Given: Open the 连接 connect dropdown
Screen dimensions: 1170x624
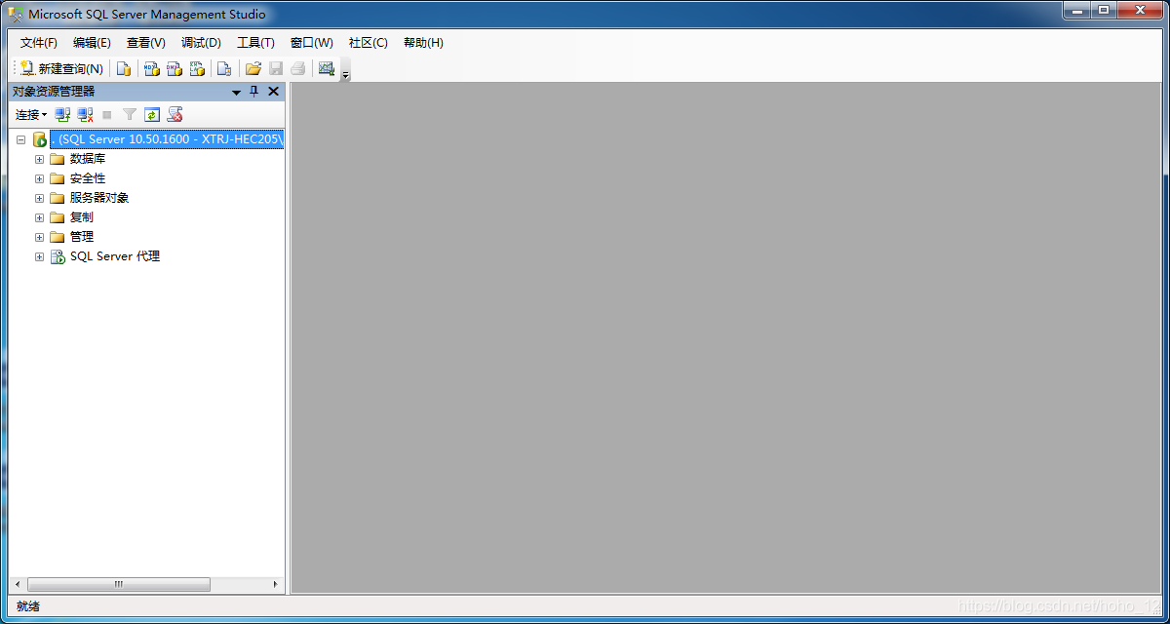Looking at the screenshot, I should point(31,115).
